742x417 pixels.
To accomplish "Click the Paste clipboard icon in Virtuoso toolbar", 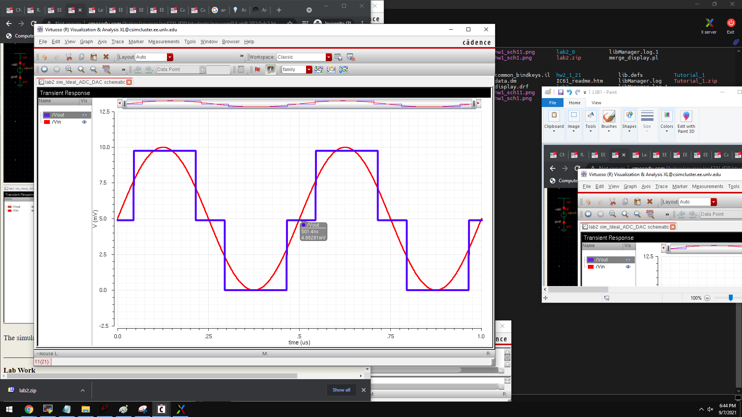I will (94, 57).
